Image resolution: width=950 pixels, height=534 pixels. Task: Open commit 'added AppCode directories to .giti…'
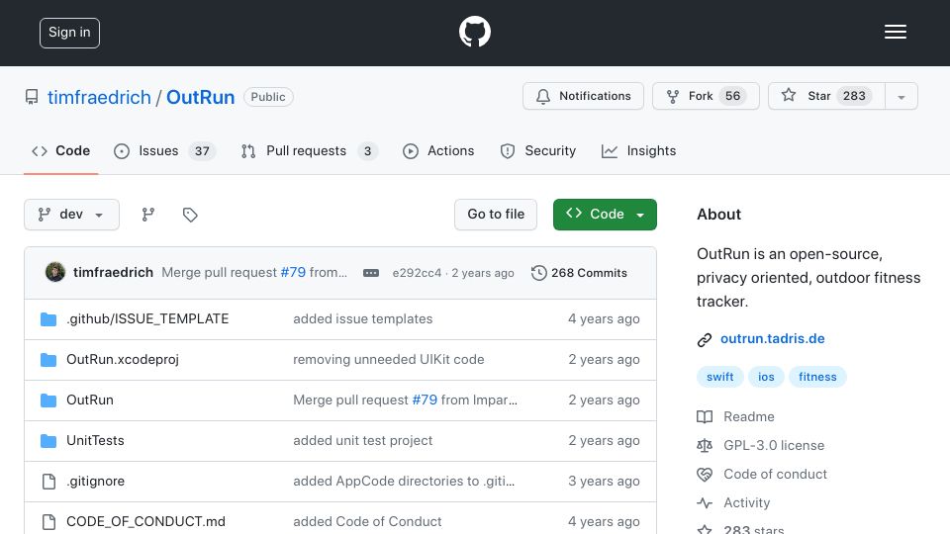click(x=404, y=482)
